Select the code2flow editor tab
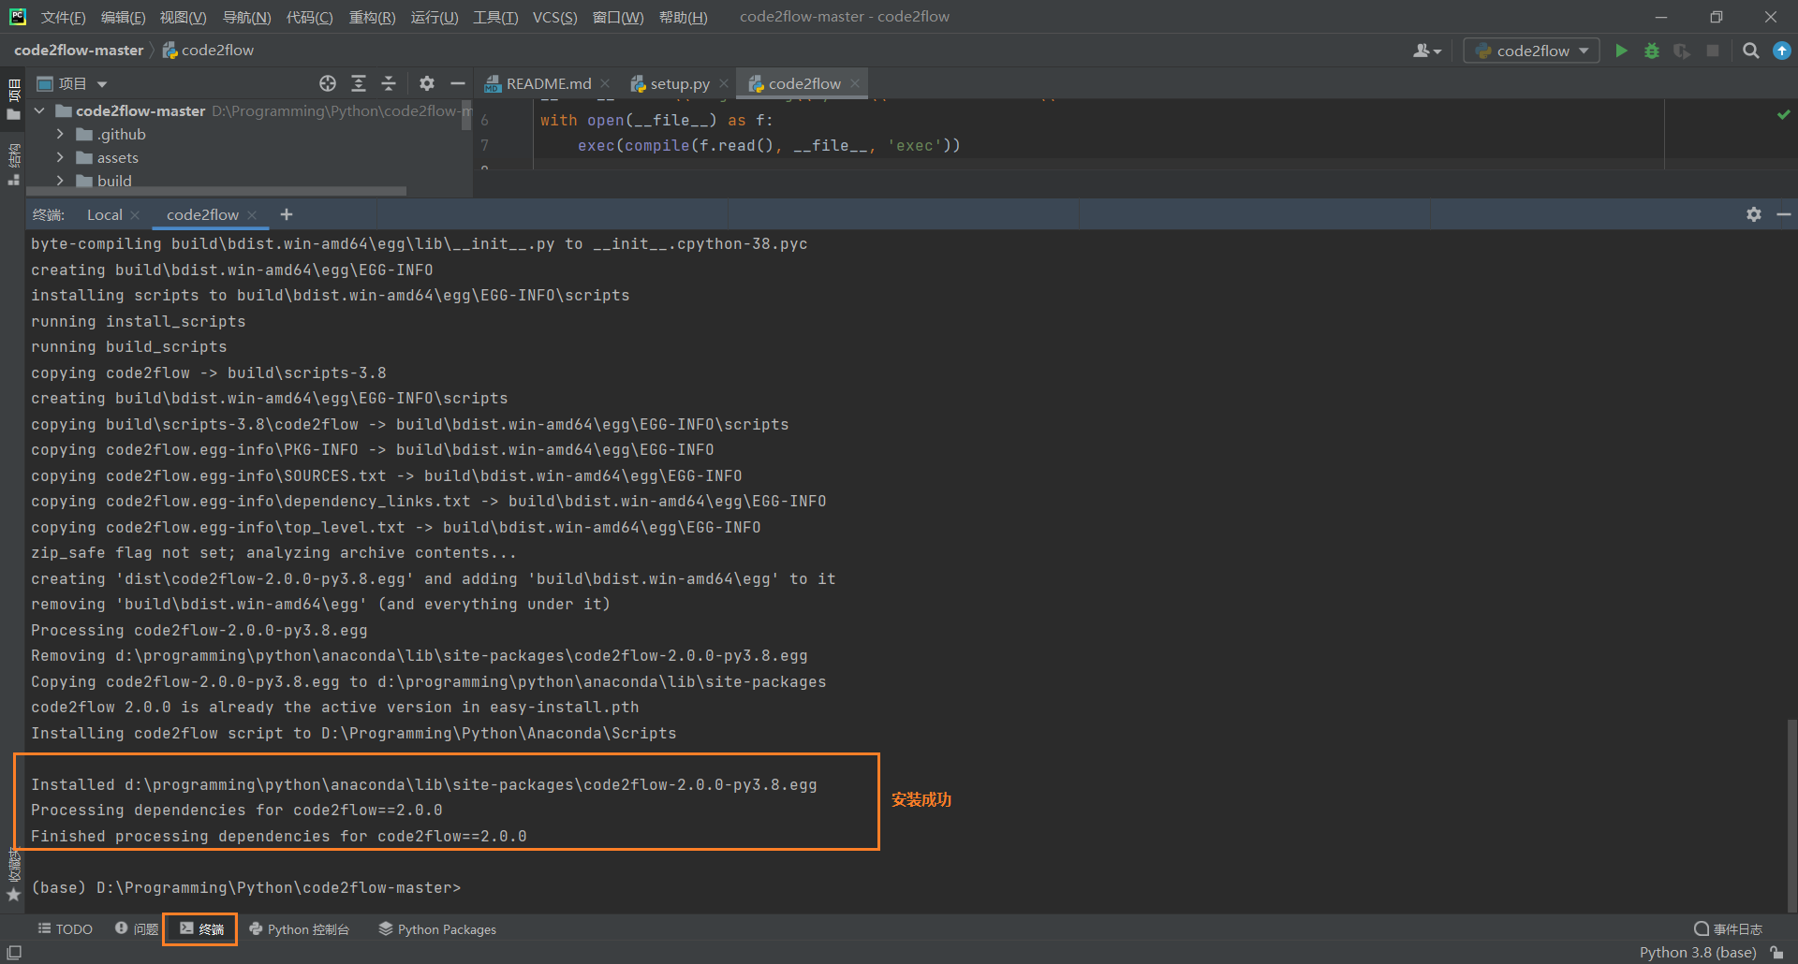Viewport: 1798px width, 964px height. [x=803, y=83]
